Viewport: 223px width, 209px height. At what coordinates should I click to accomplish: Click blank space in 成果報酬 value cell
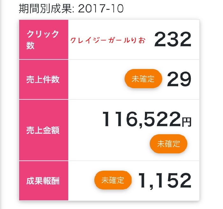click(81, 181)
